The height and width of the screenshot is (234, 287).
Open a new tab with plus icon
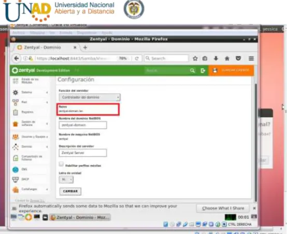(x=85, y=48)
